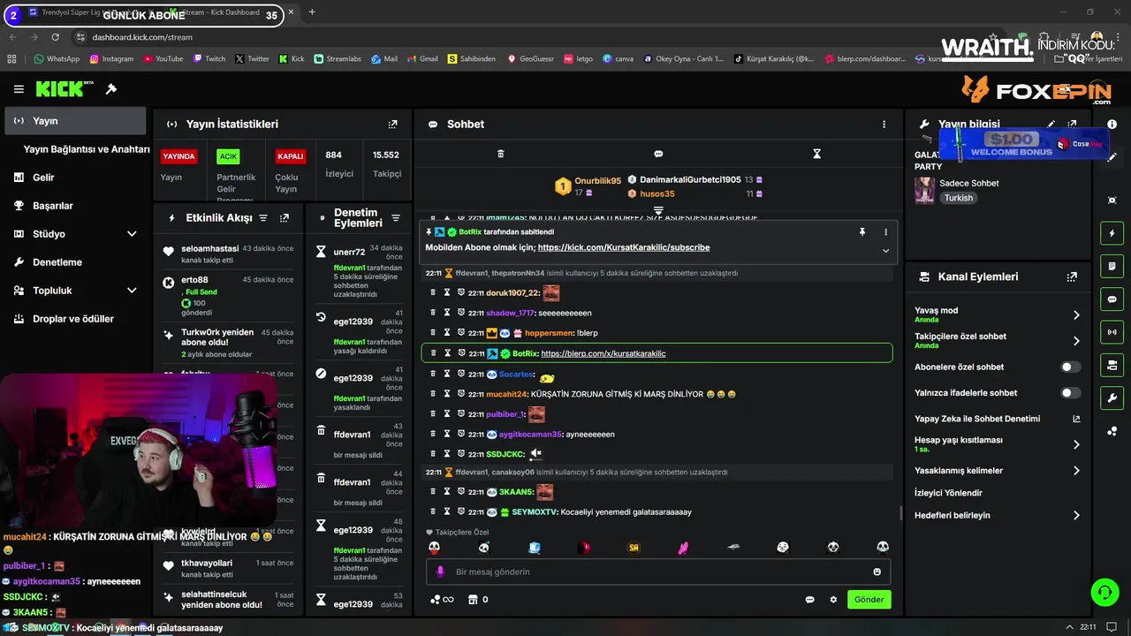Toggle Abonelere özel sohbet switch
The width and height of the screenshot is (1131, 636).
(1070, 367)
